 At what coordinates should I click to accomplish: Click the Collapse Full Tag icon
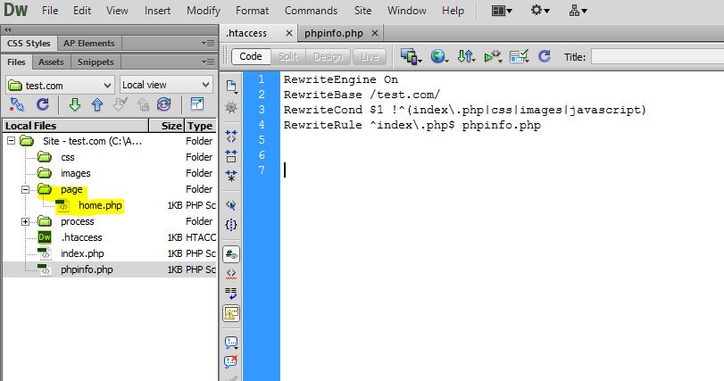click(x=231, y=136)
